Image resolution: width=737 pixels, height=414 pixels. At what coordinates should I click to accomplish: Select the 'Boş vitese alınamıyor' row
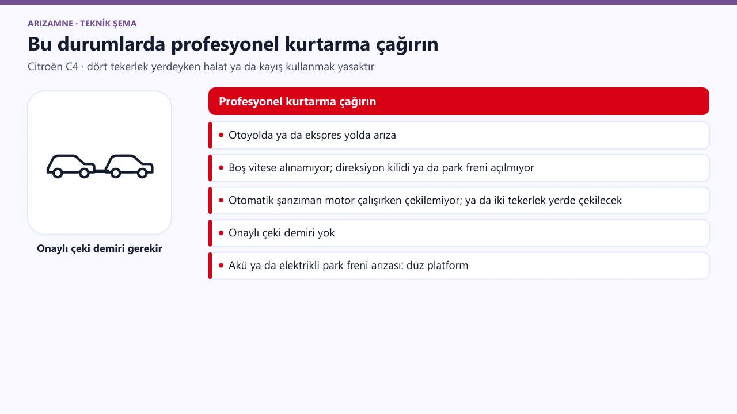click(459, 168)
